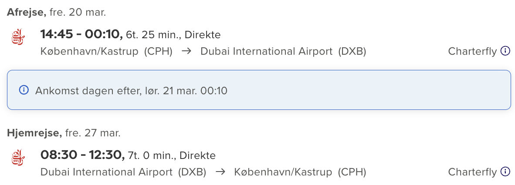515x185 pixels.
Task: Click the info icon in the blue arrival notice
Action: (x=24, y=90)
